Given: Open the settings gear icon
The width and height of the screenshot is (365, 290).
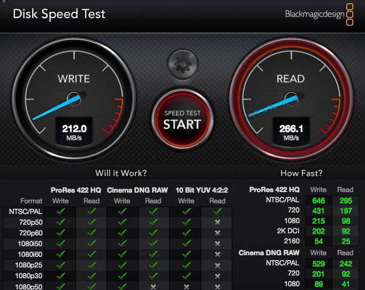Looking at the screenshot, I should click(182, 65).
